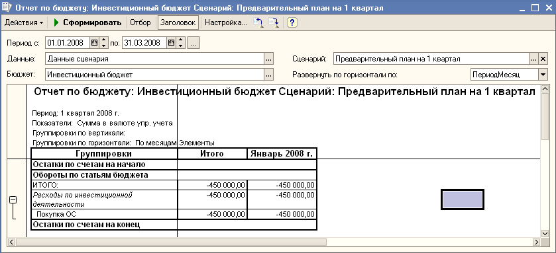556x253 pixels.
Task: Open Настройка... report settings
Action: coord(225,22)
